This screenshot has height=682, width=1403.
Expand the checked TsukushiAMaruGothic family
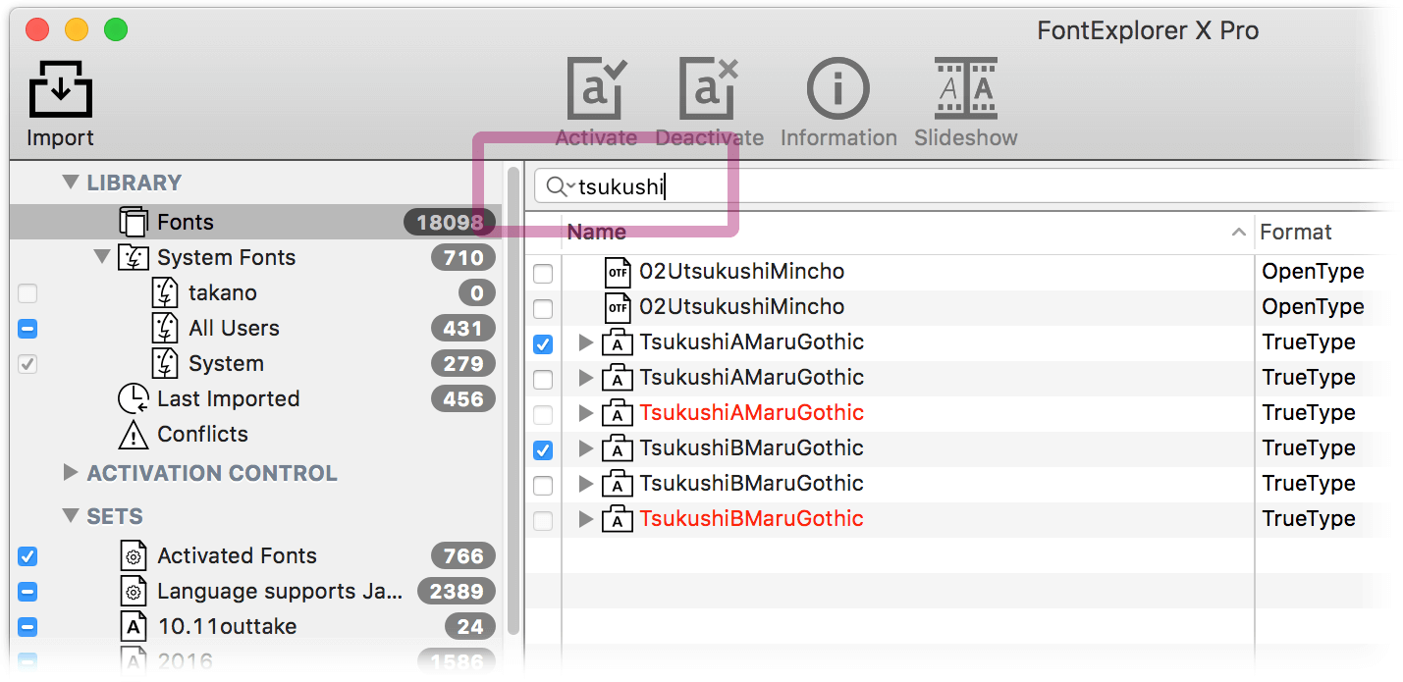tap(586, 342)
